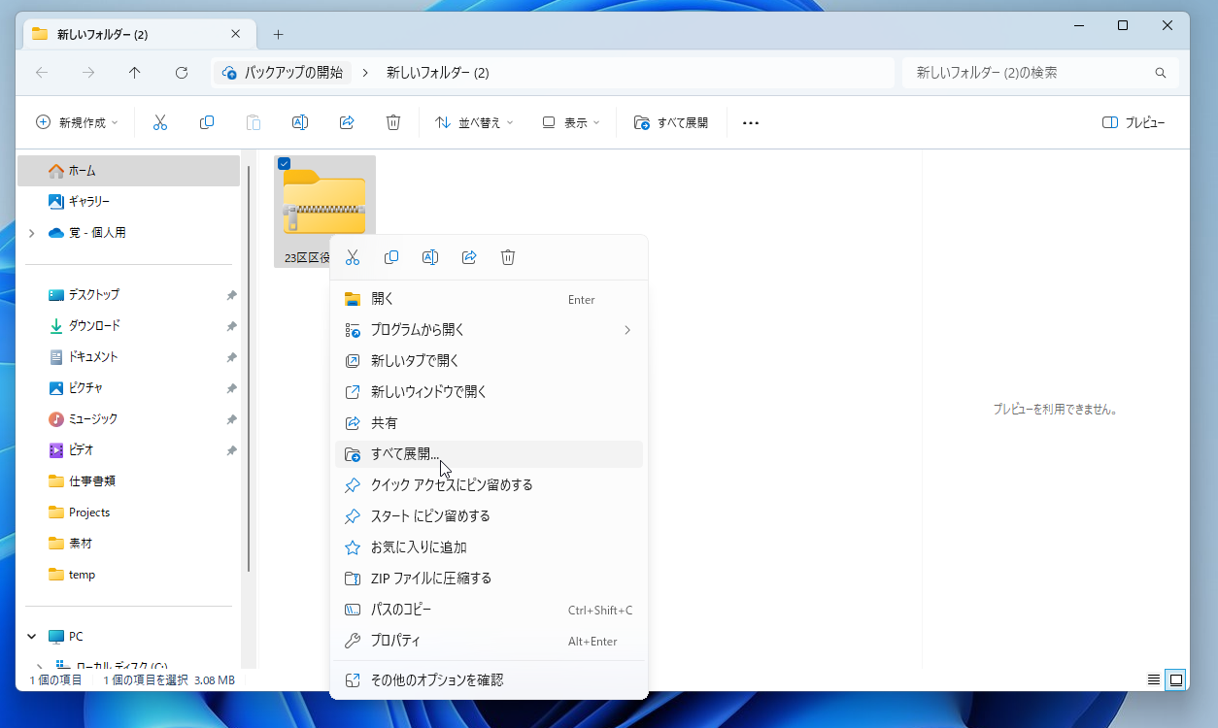The width and height of the screenshot is (1218, 728).
Task: Click Rename icon in context menu
Action: [x=430, y=257]
